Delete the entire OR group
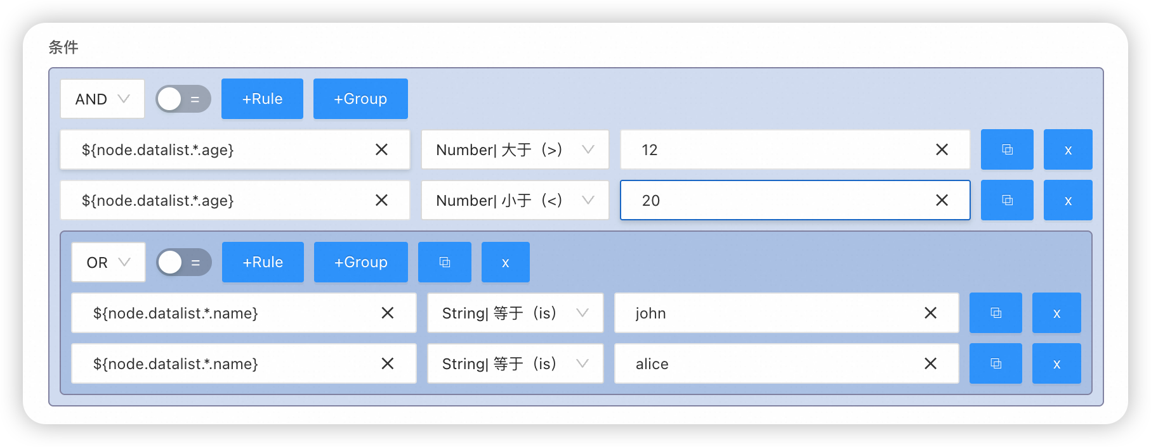Screen dimensions: 1151x447 [x=505, y=262]
